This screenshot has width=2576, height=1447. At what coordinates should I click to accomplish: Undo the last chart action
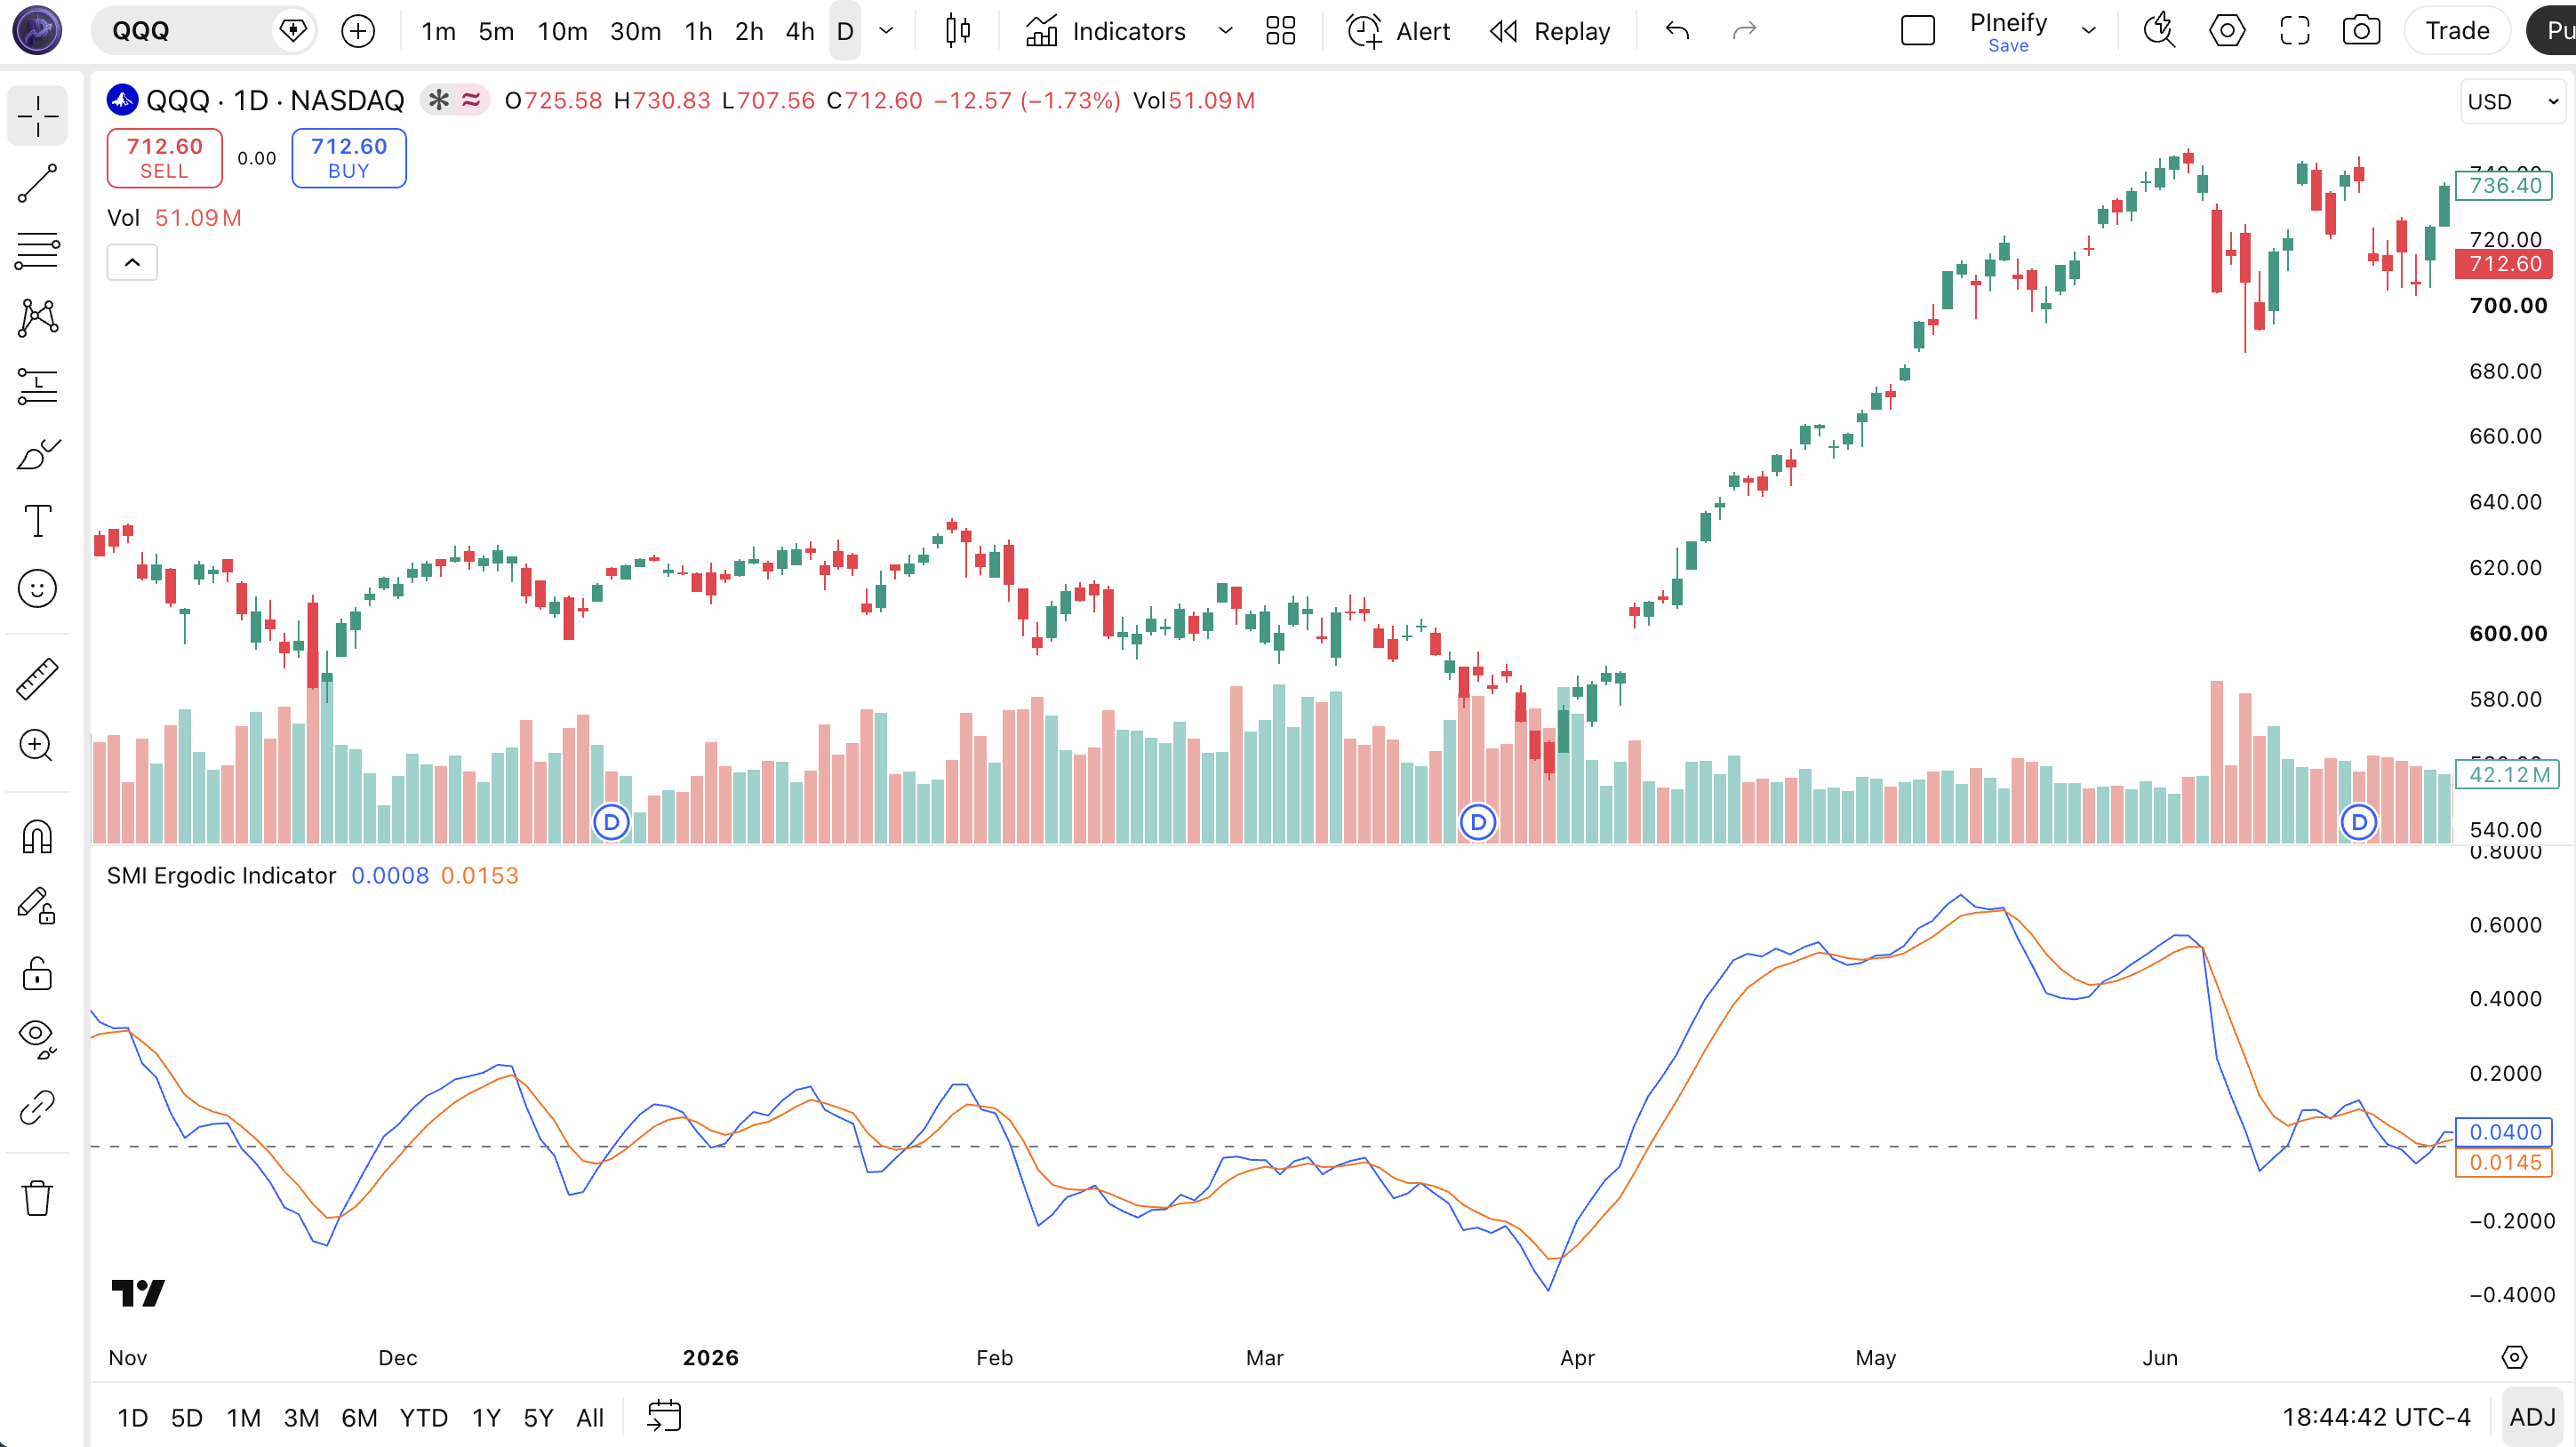pos(1677,31)
